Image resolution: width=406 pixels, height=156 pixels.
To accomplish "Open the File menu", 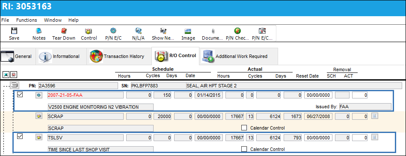I will 5,20.
